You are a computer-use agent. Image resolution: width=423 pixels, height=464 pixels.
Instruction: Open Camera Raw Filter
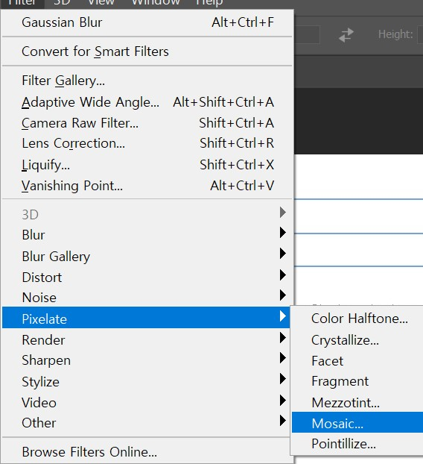[147, 123]
